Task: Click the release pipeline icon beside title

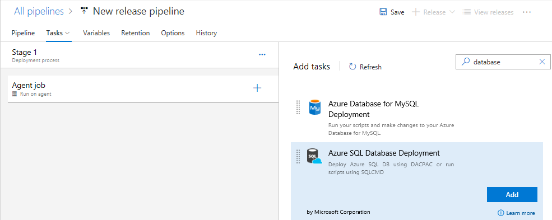Action: pyautogui.click(x=84, y=11)
